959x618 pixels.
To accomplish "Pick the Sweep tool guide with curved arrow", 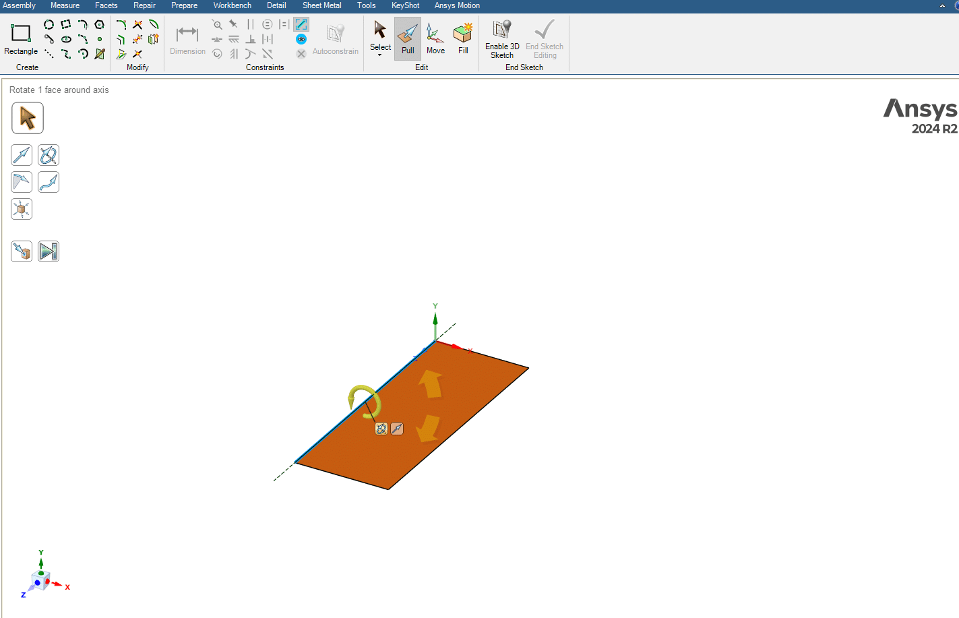I will [49, 182].
